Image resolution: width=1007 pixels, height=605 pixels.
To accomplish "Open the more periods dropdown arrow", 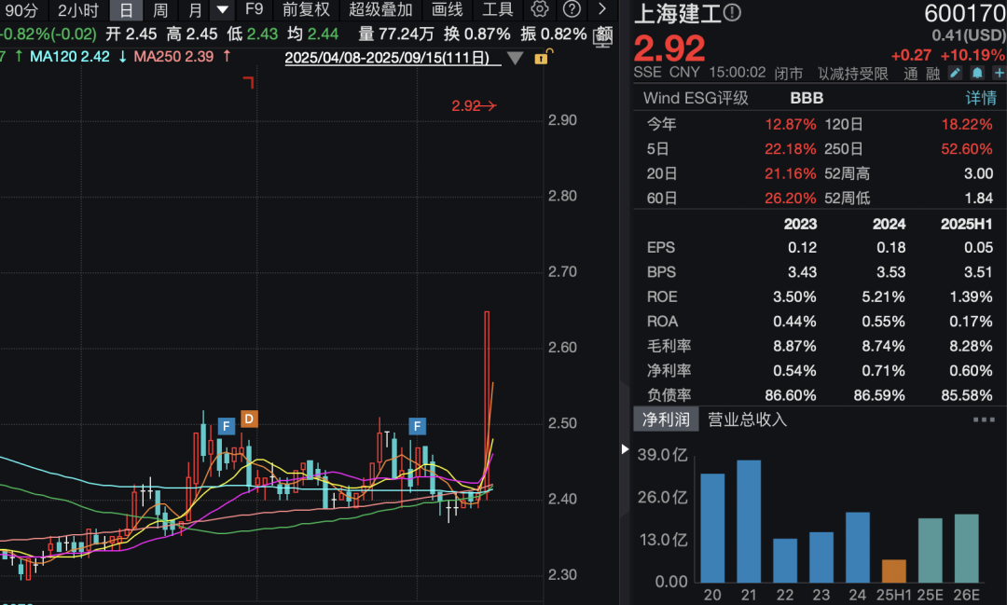I will pyautogui.click(x=222, y=10).
